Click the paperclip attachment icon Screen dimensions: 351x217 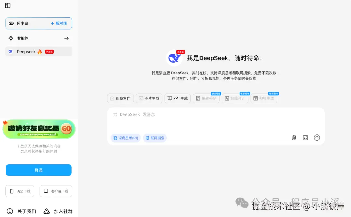294,137
